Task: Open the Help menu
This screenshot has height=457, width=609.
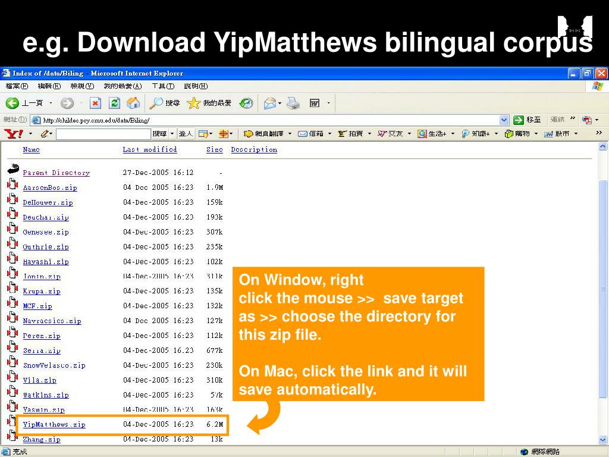Action: [x=196, y=86]
